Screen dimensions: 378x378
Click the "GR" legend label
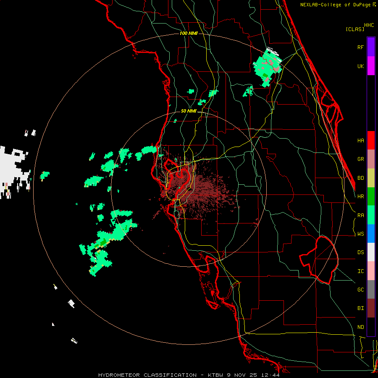360,159
